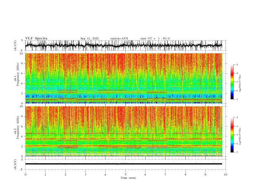Click the "station=ATH" header text
254x196 pixels.
[119, 38]
